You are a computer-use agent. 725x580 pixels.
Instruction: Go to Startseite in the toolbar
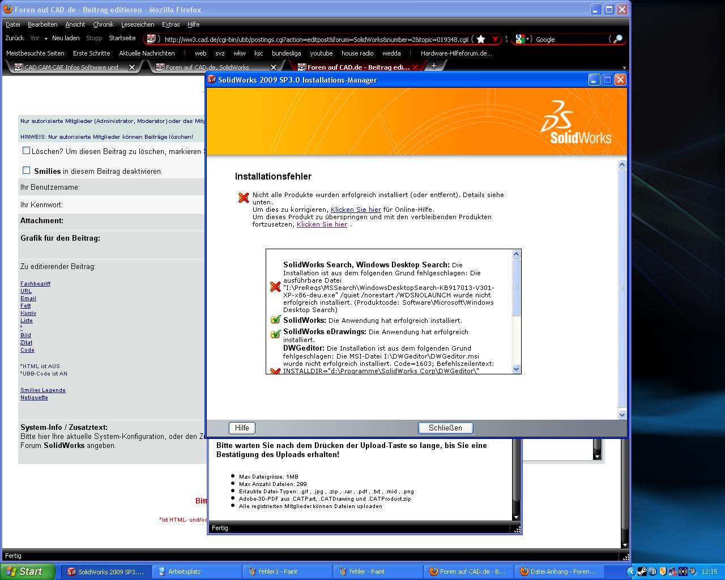122,38
